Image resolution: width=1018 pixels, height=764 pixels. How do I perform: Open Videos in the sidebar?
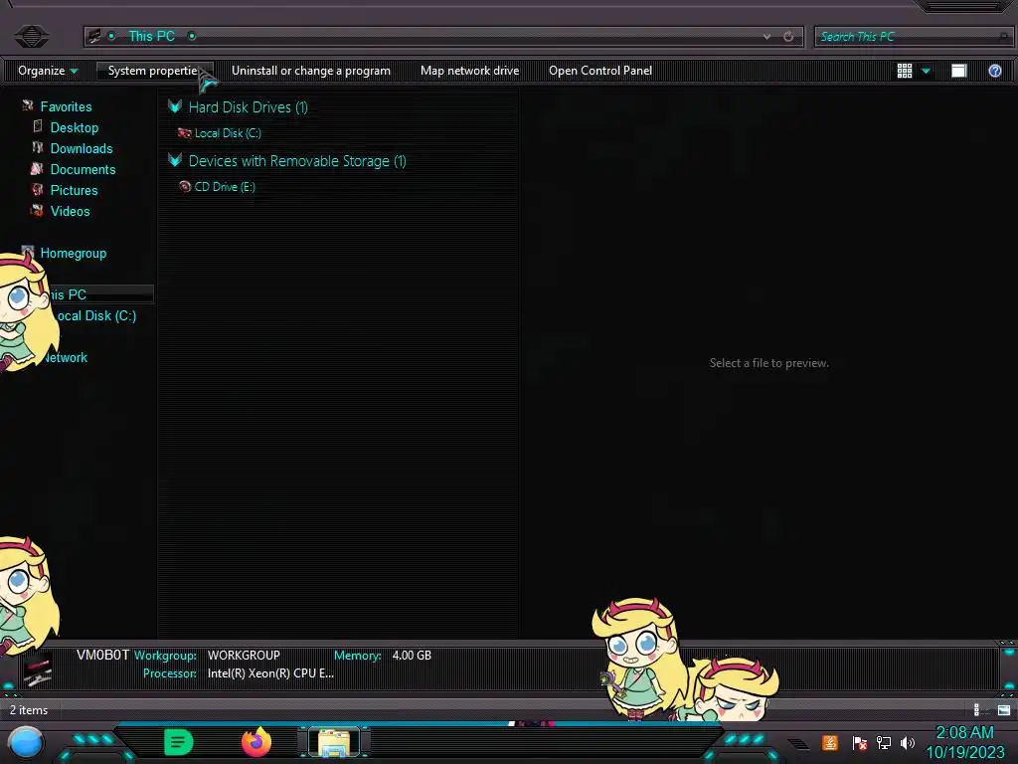pyautogui.click(x=70, y=211)
